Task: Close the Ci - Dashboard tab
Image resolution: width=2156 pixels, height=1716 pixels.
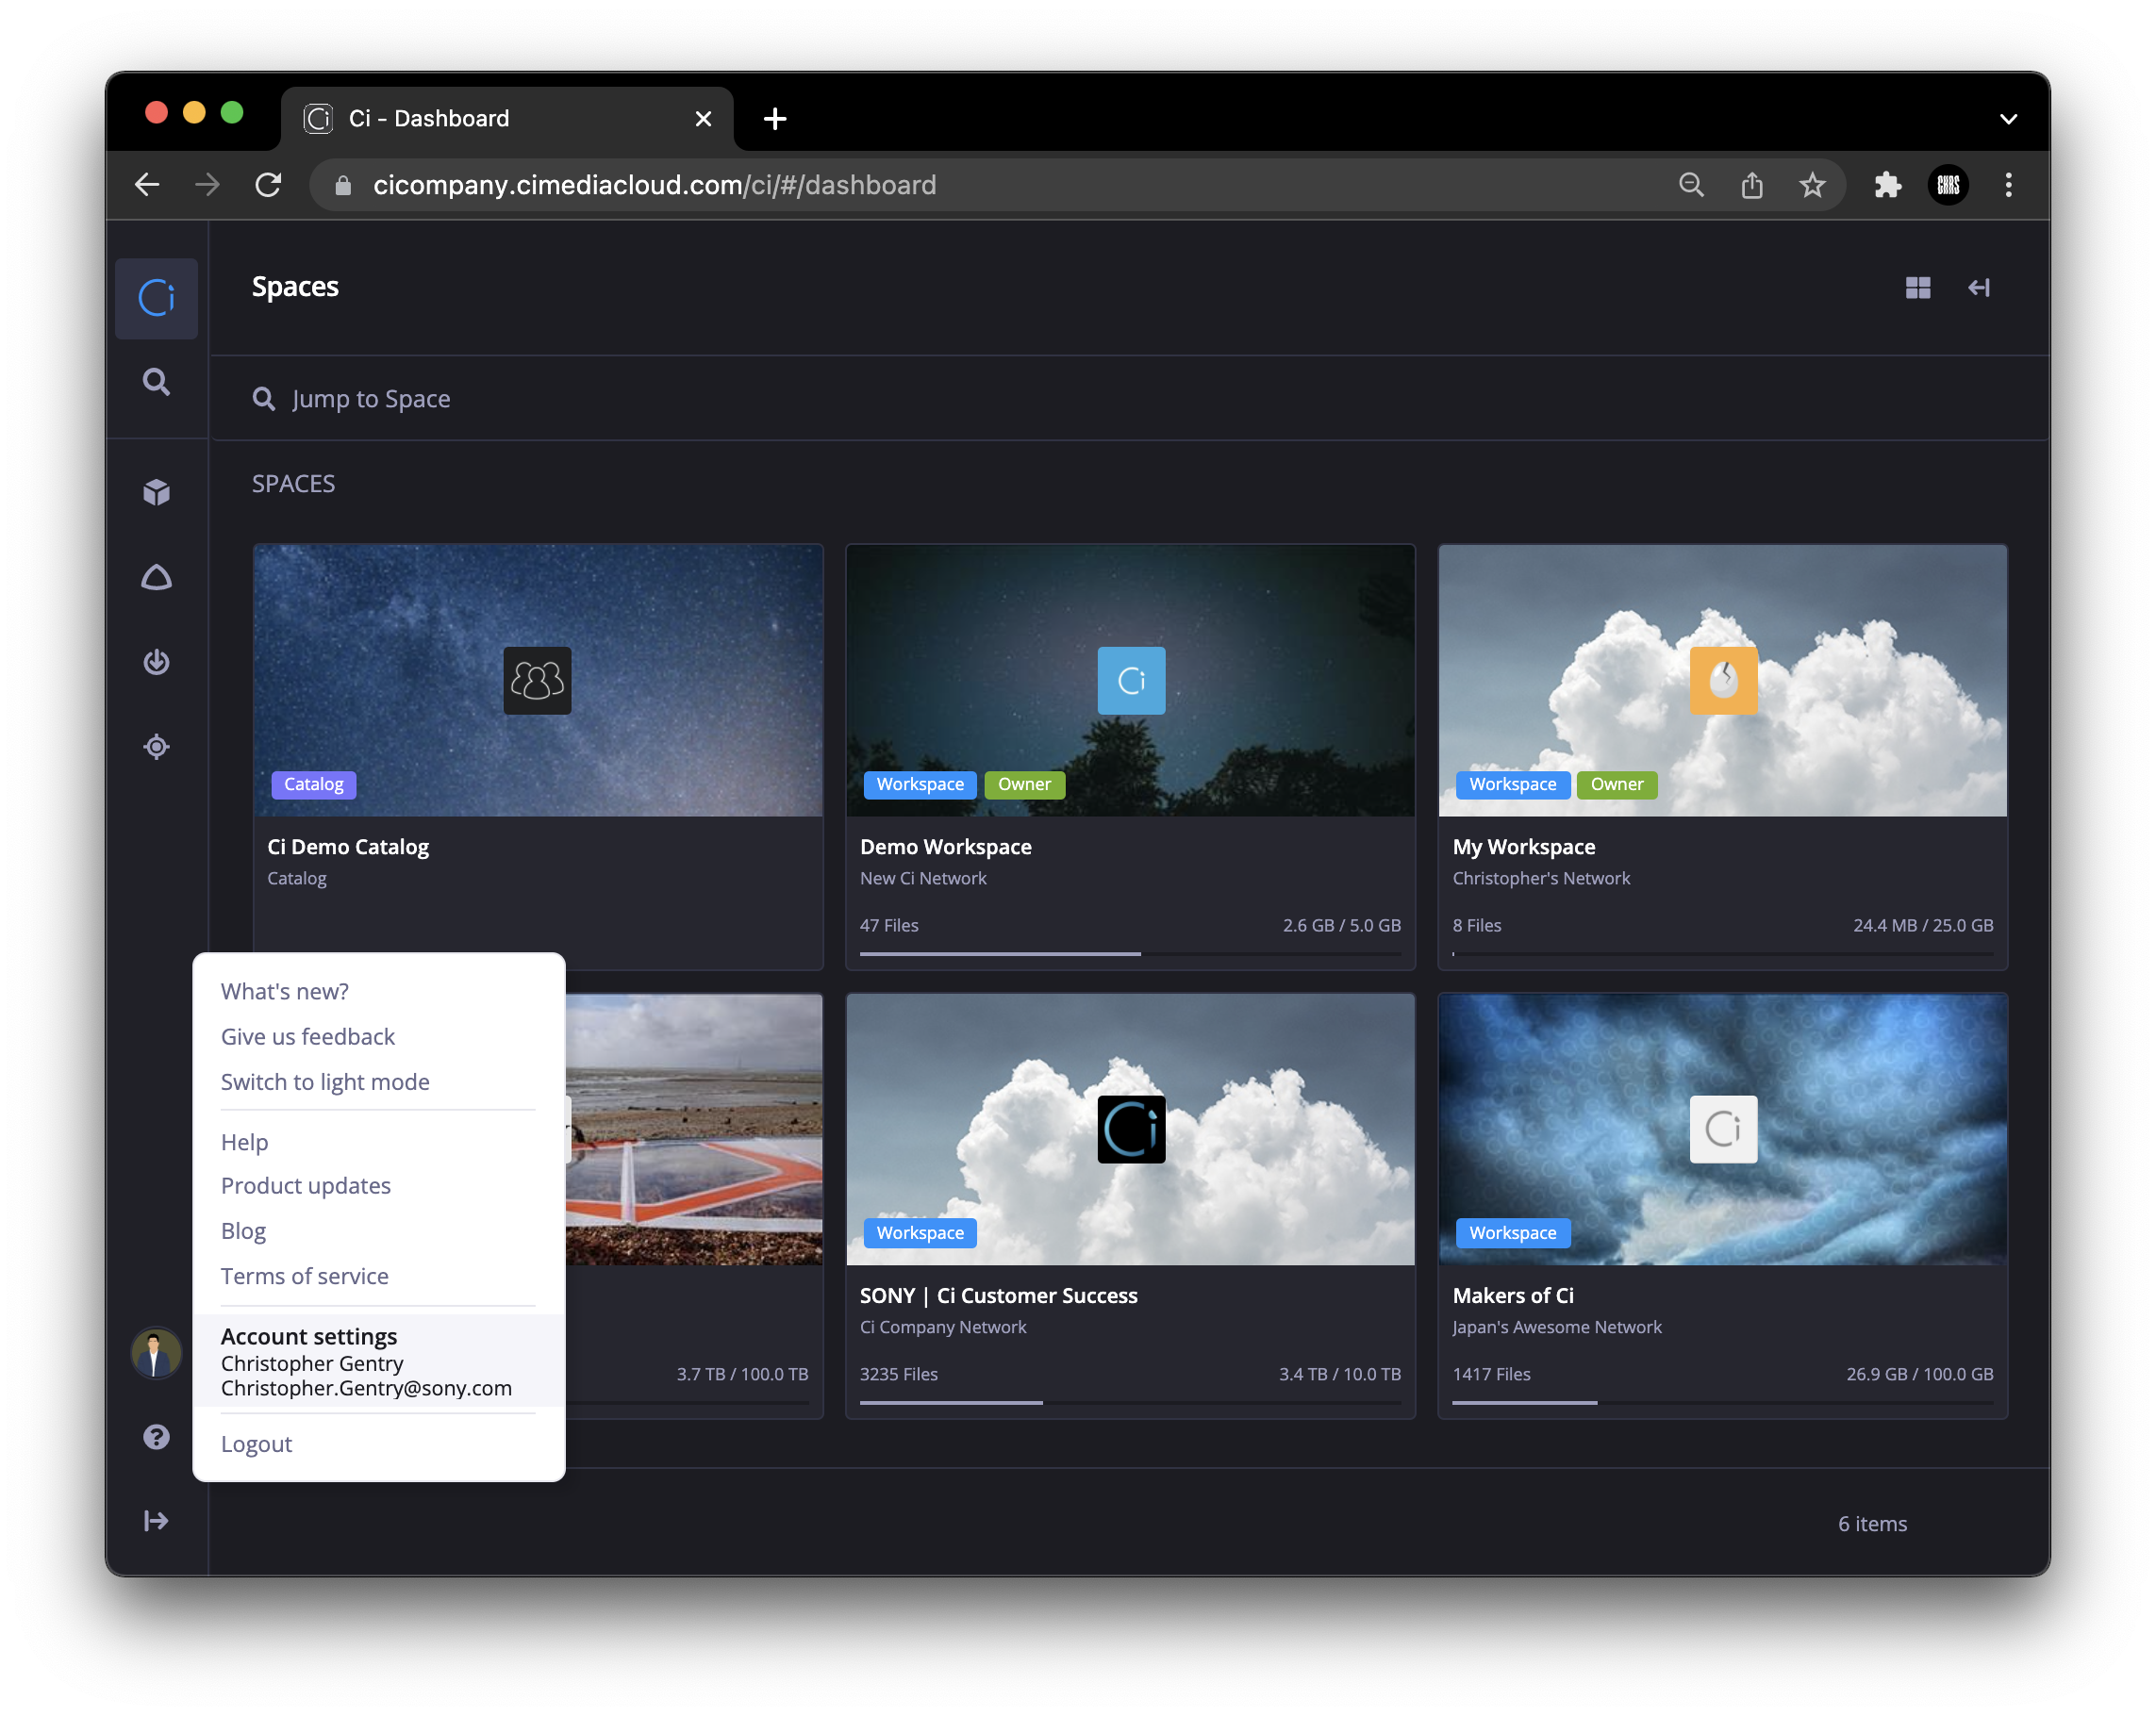Action: (703, 119)
